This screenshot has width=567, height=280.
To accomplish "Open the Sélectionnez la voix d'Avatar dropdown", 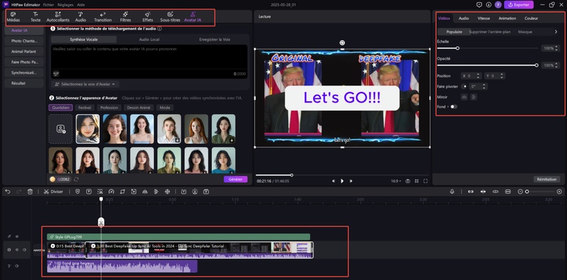I will 85,84.
